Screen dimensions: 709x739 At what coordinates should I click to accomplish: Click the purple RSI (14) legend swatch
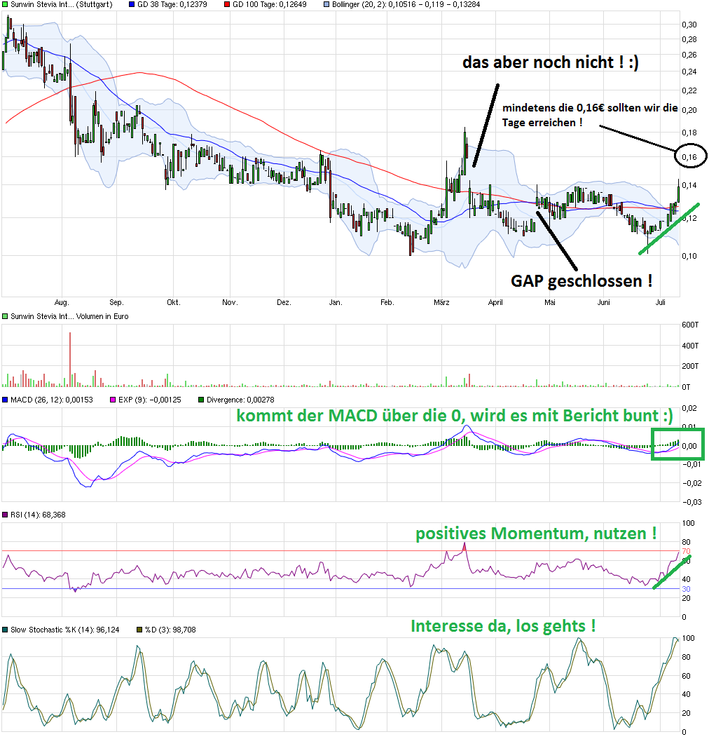5,515
